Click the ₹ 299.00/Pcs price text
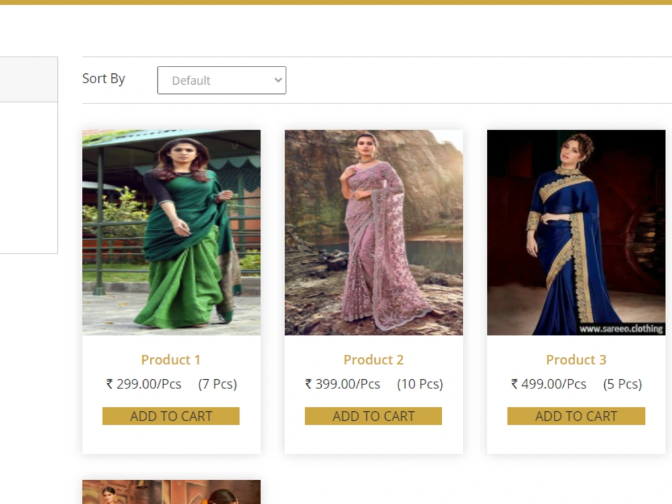Image resolution: width=672 pixels, height=504 pixels. click(144, 384)
